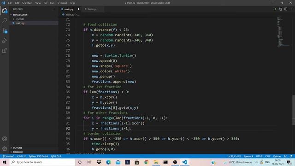295x166 pixels.
Task: Change indentation via Spaces: 4
Action: click(248, 156)
